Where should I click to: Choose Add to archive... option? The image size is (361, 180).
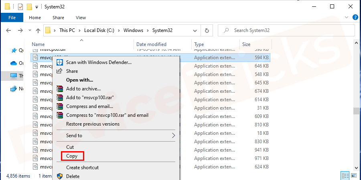[x=83, y=89]
